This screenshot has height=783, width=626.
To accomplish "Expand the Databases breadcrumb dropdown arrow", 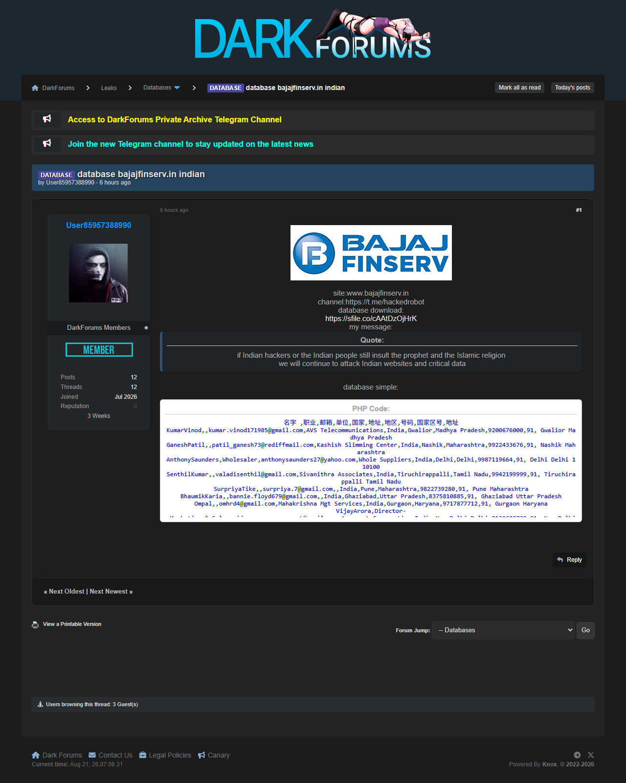I will pos(177,88).
